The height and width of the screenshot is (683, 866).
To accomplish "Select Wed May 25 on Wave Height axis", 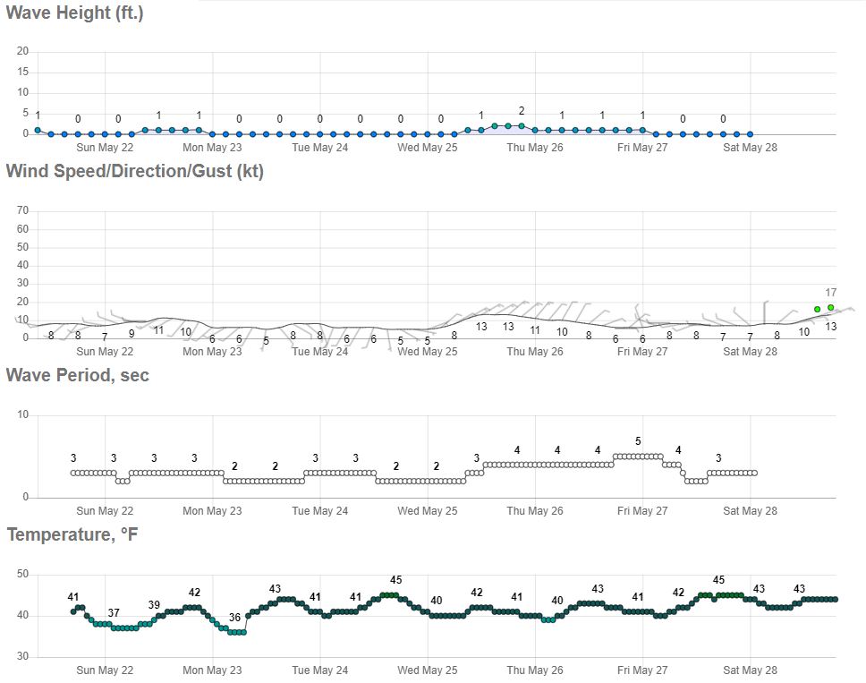I will pyautogui.click(x=428, y=148).
